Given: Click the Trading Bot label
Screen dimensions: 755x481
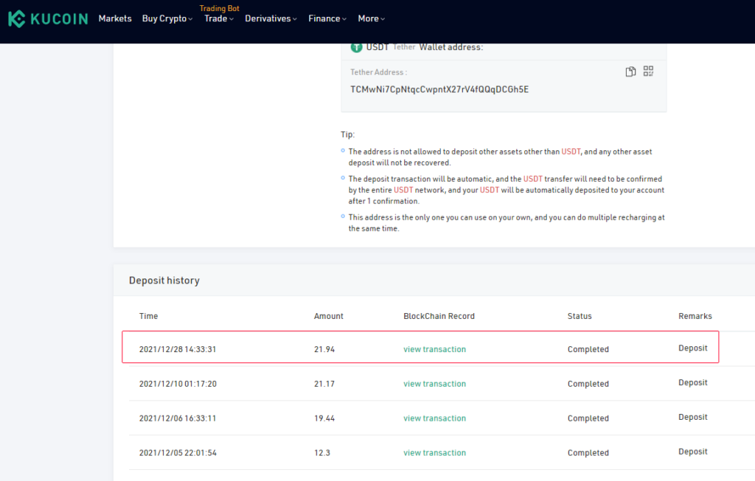Looking at the screenshot, I should pos(219,8).
